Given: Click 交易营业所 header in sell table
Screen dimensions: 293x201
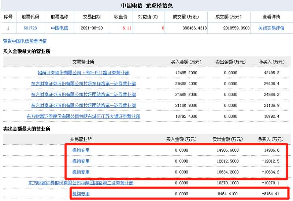Looking at the screenshot, I should [81, 139].
